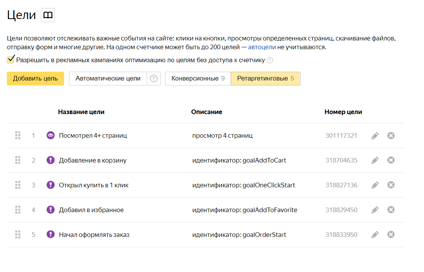Grab the drag handle of goal 1
The width and height of the screenshot is (424, 272).
coord(18,135)
